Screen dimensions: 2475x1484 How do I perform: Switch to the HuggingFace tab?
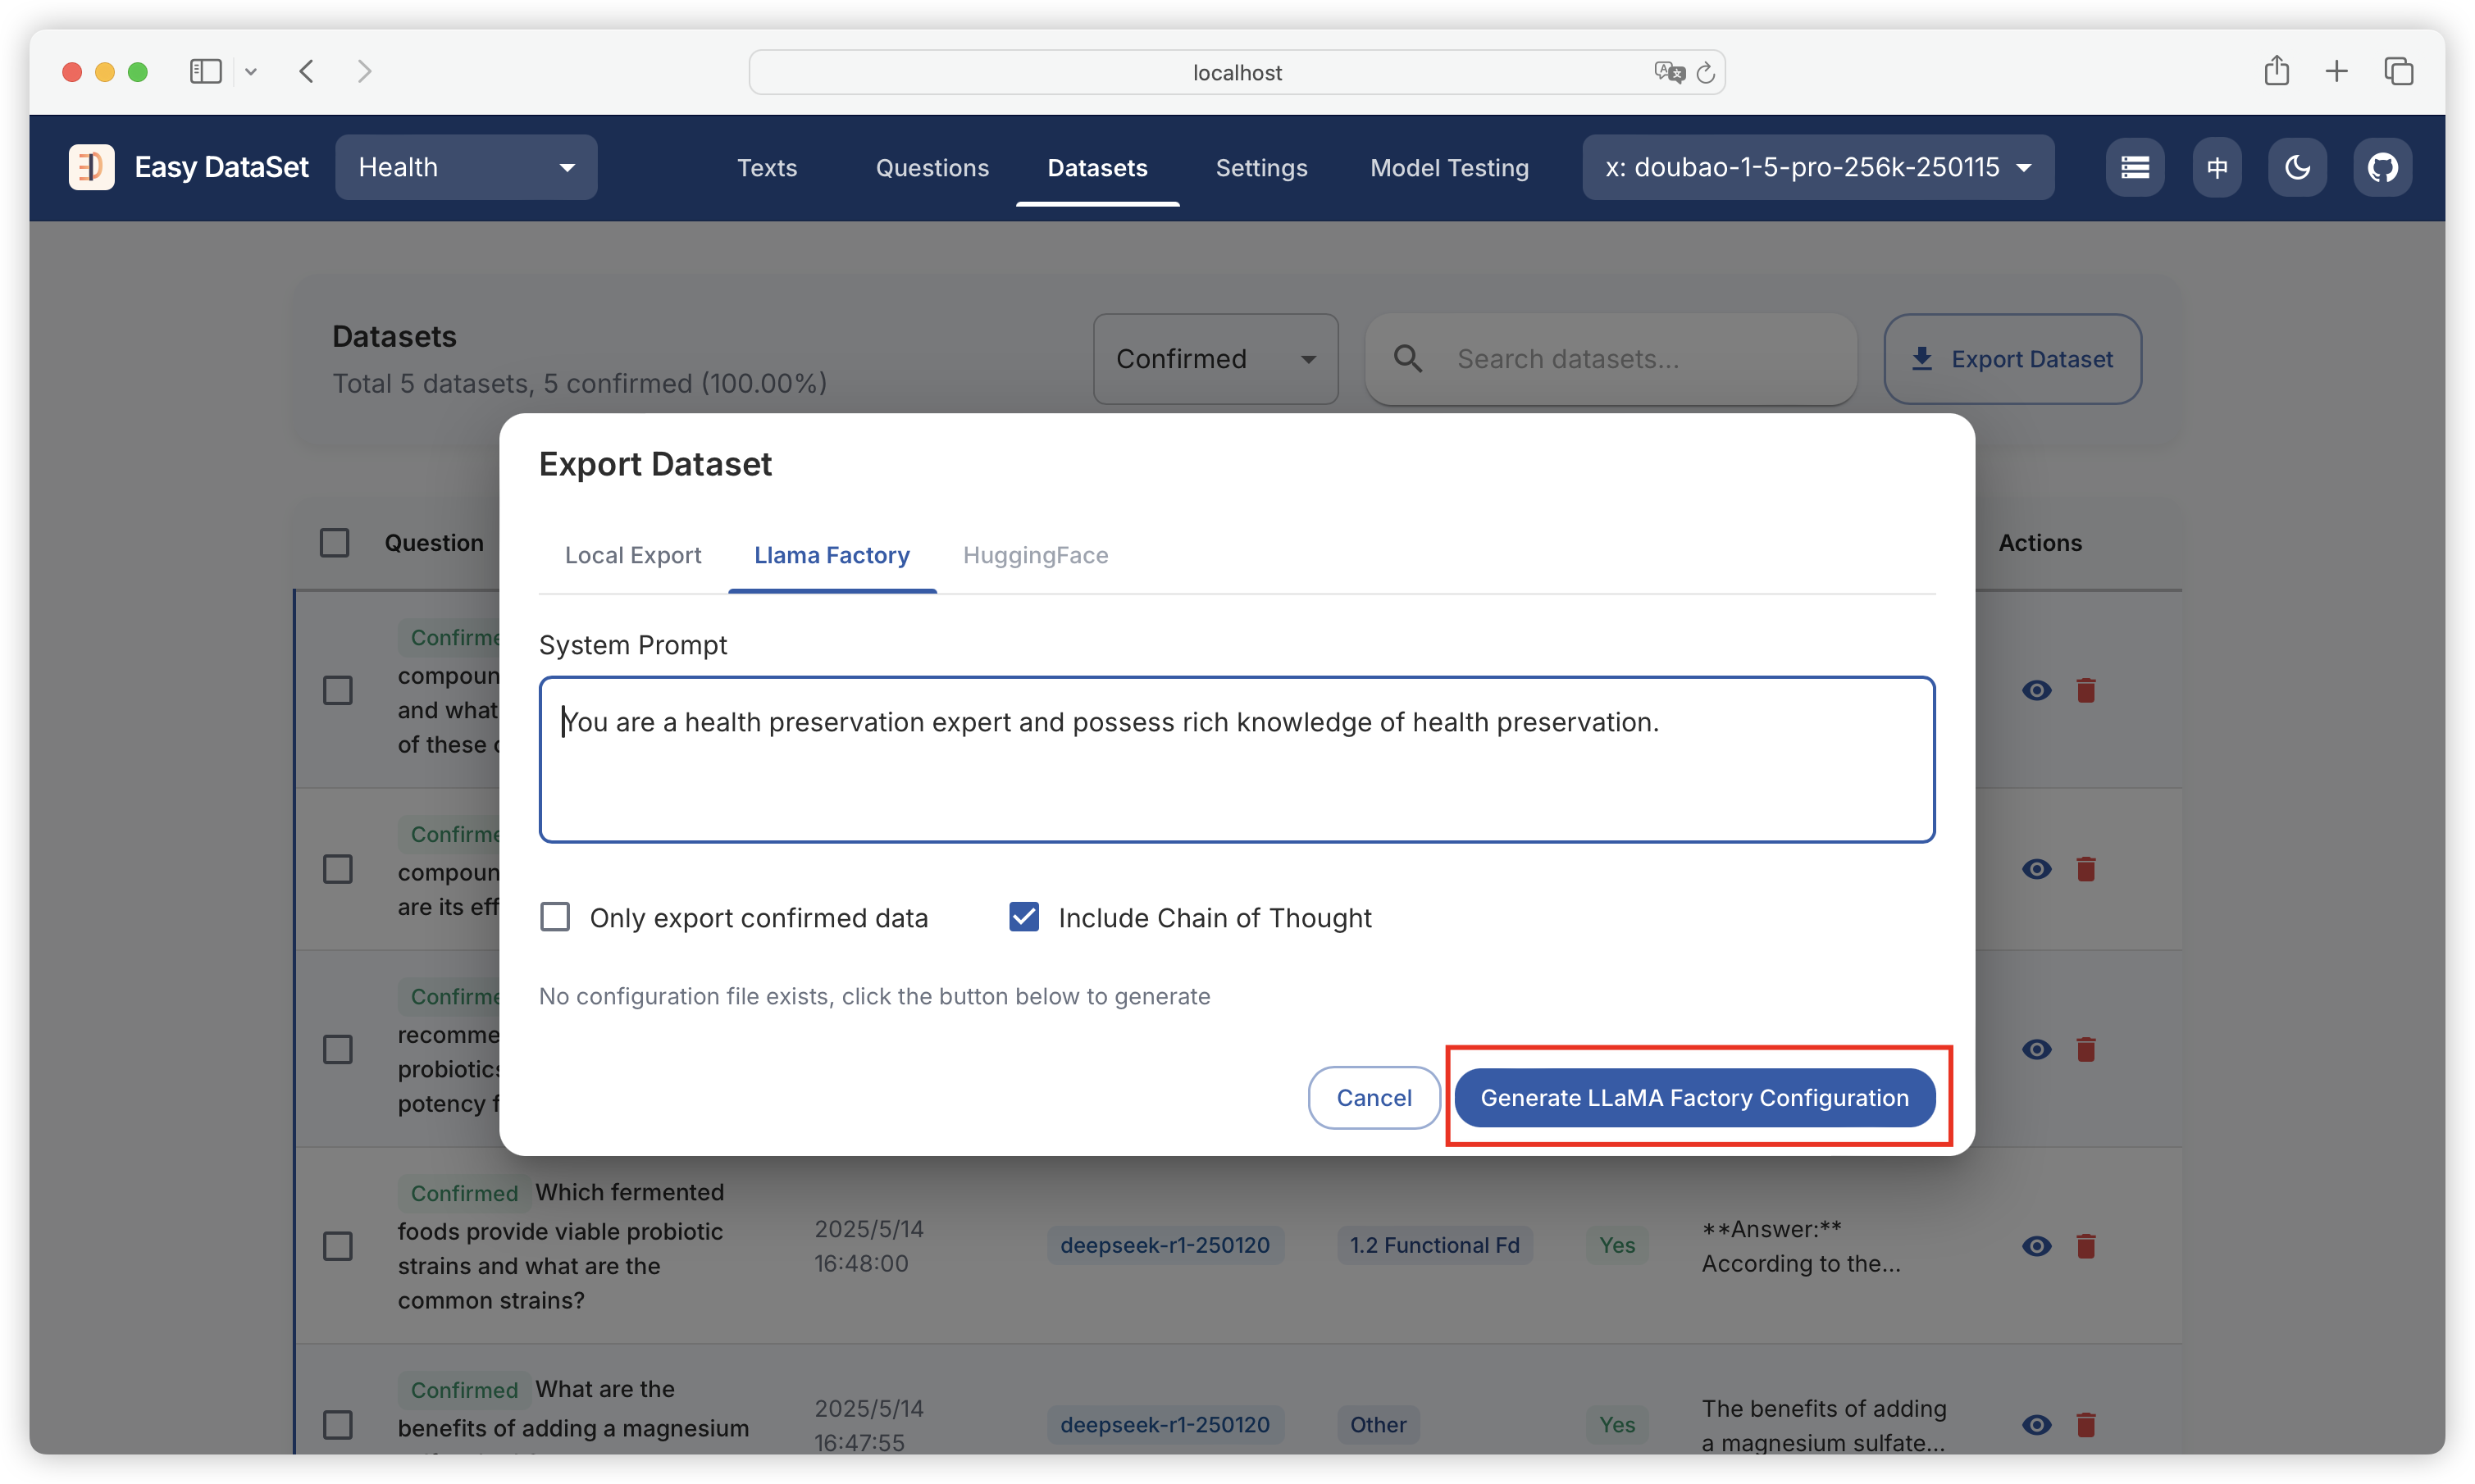point(1035,555)
